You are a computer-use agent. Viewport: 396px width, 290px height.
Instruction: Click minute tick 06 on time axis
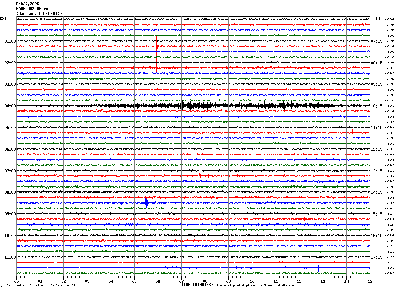pyautogui.click(x=158, y=281)
